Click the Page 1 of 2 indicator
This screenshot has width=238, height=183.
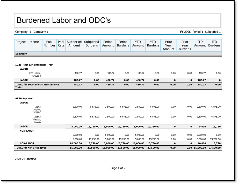(118, 168)
